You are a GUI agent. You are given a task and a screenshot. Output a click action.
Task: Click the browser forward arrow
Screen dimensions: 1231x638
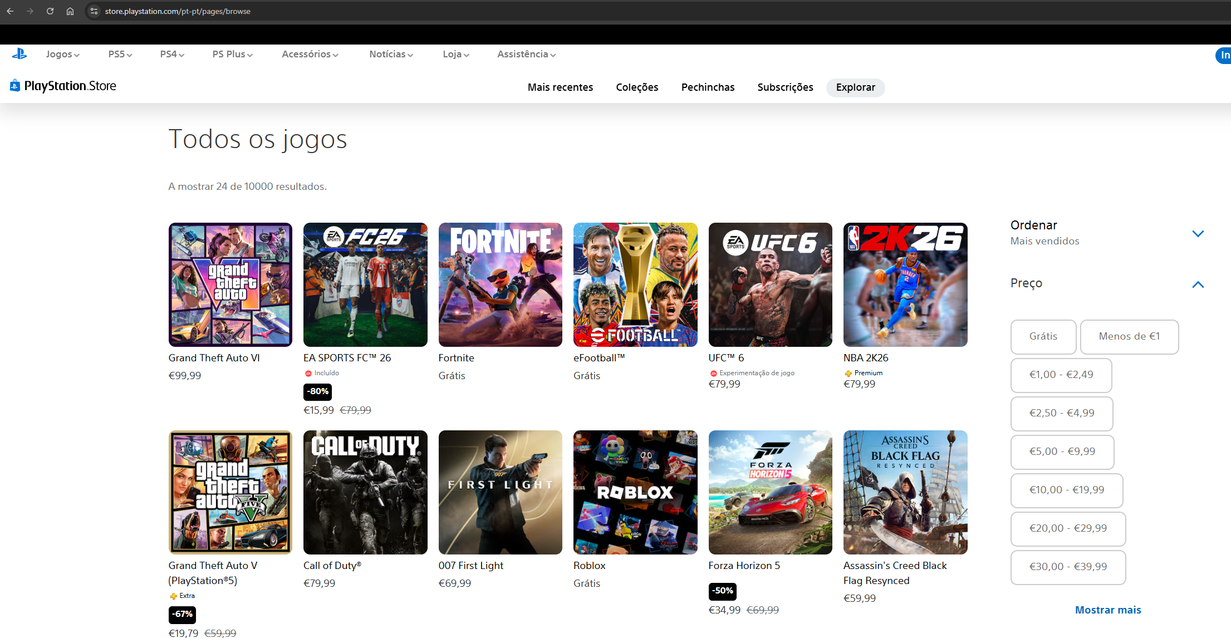(30, 11)
